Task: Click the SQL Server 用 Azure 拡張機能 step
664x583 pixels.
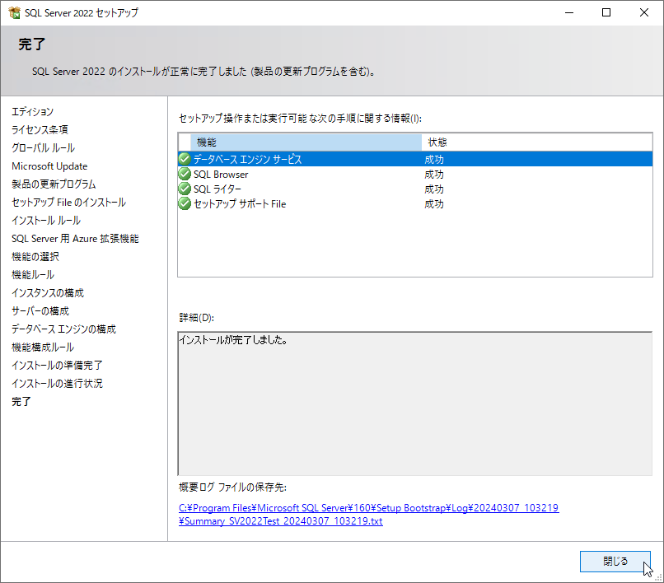Action: (x=75, y=239)
